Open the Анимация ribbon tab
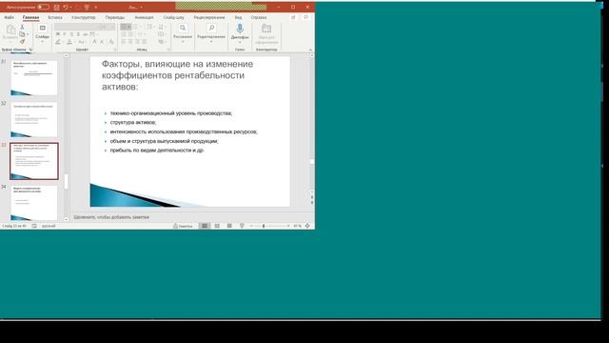The height and width of the screenshot is (343, 609). [144, 17]
